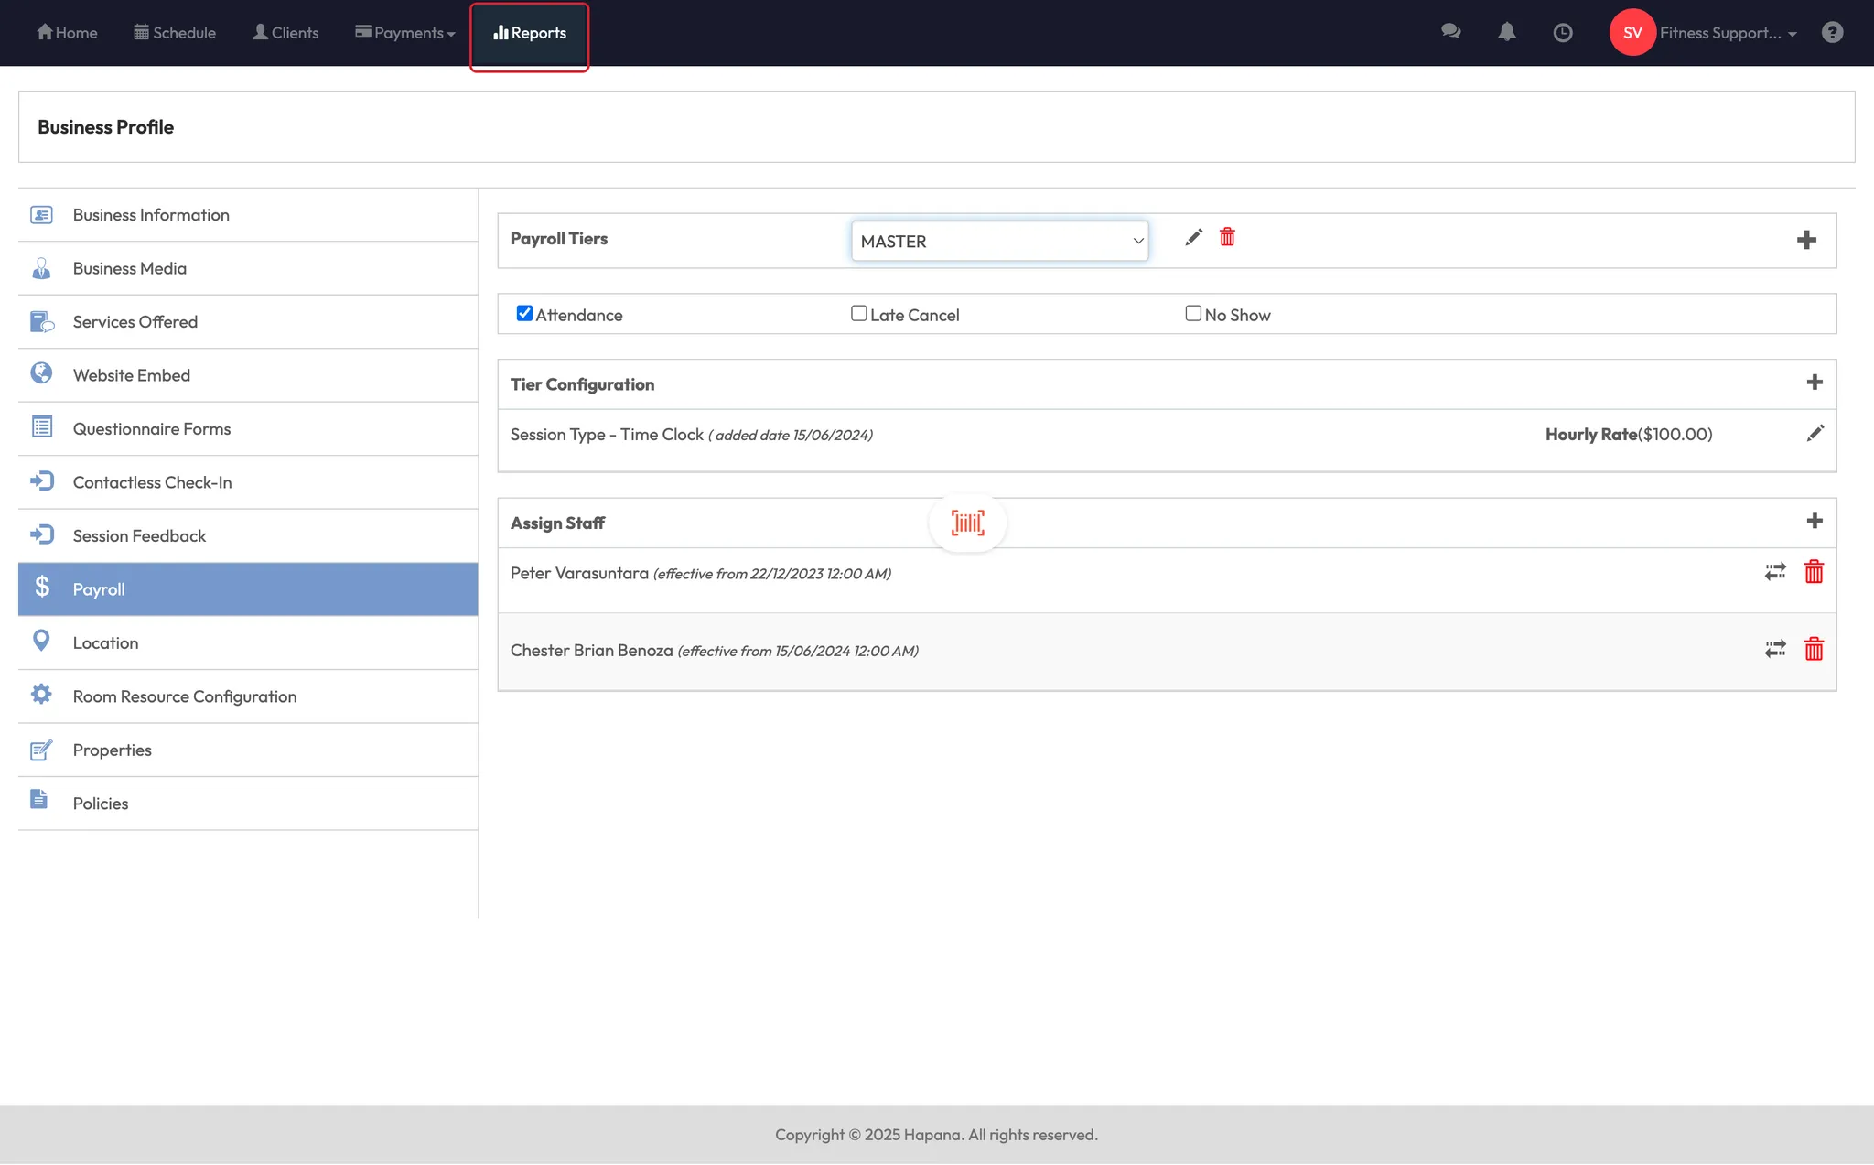Uncheck the Attendance checkbox

(524, 314)
